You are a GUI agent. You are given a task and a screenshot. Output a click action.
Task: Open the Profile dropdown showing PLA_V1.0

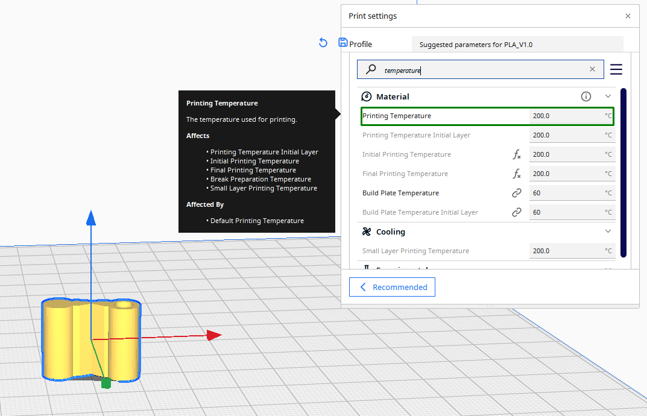(x=517, y=45)
